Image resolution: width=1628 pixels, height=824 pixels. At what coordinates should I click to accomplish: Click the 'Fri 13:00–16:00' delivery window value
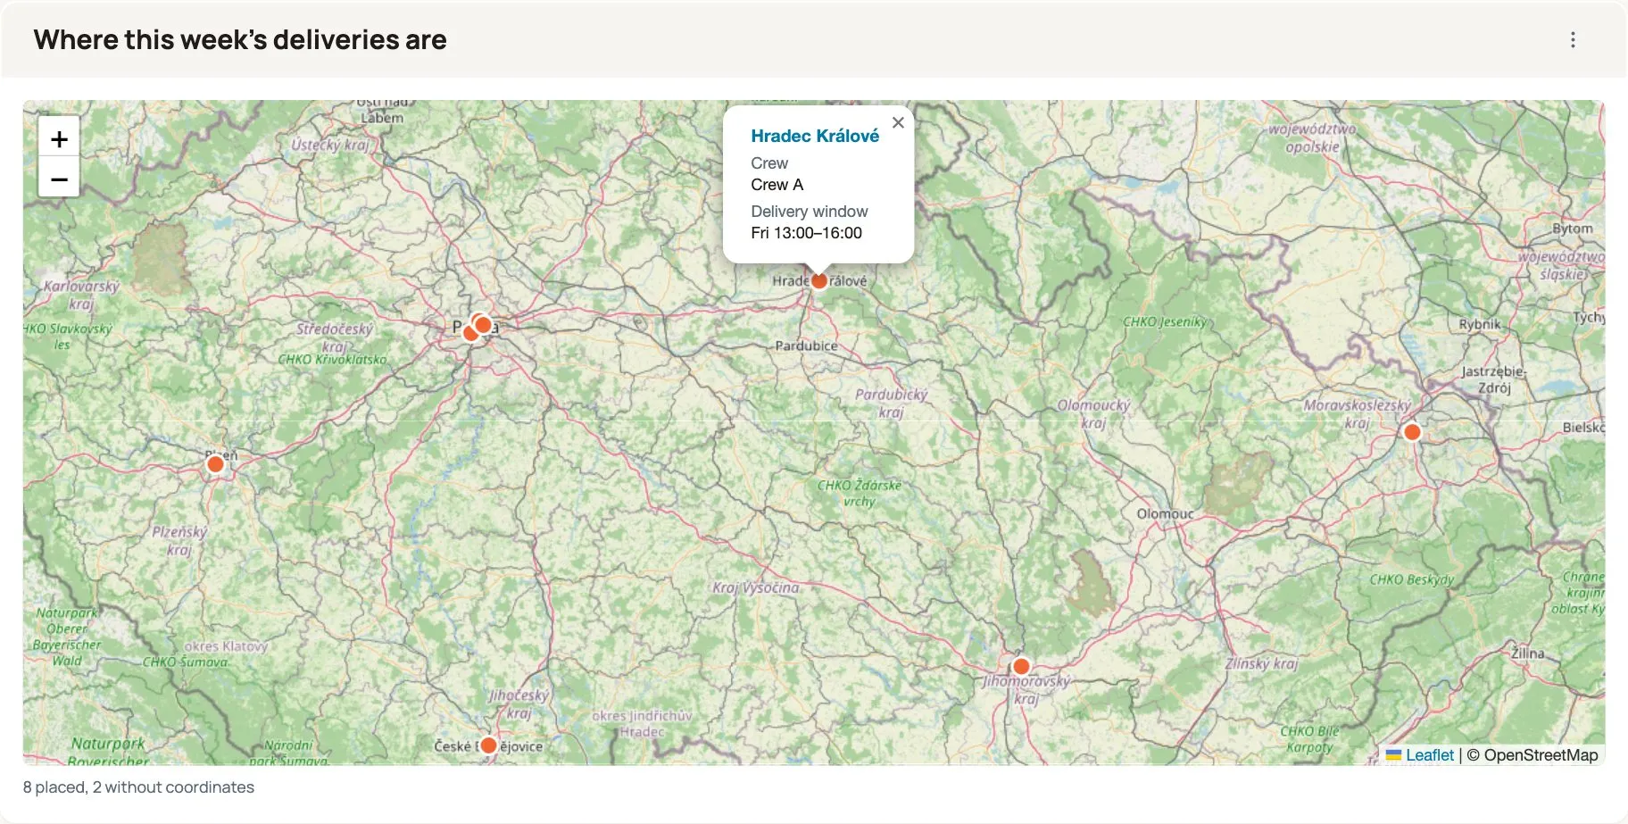tap(806, 233)
